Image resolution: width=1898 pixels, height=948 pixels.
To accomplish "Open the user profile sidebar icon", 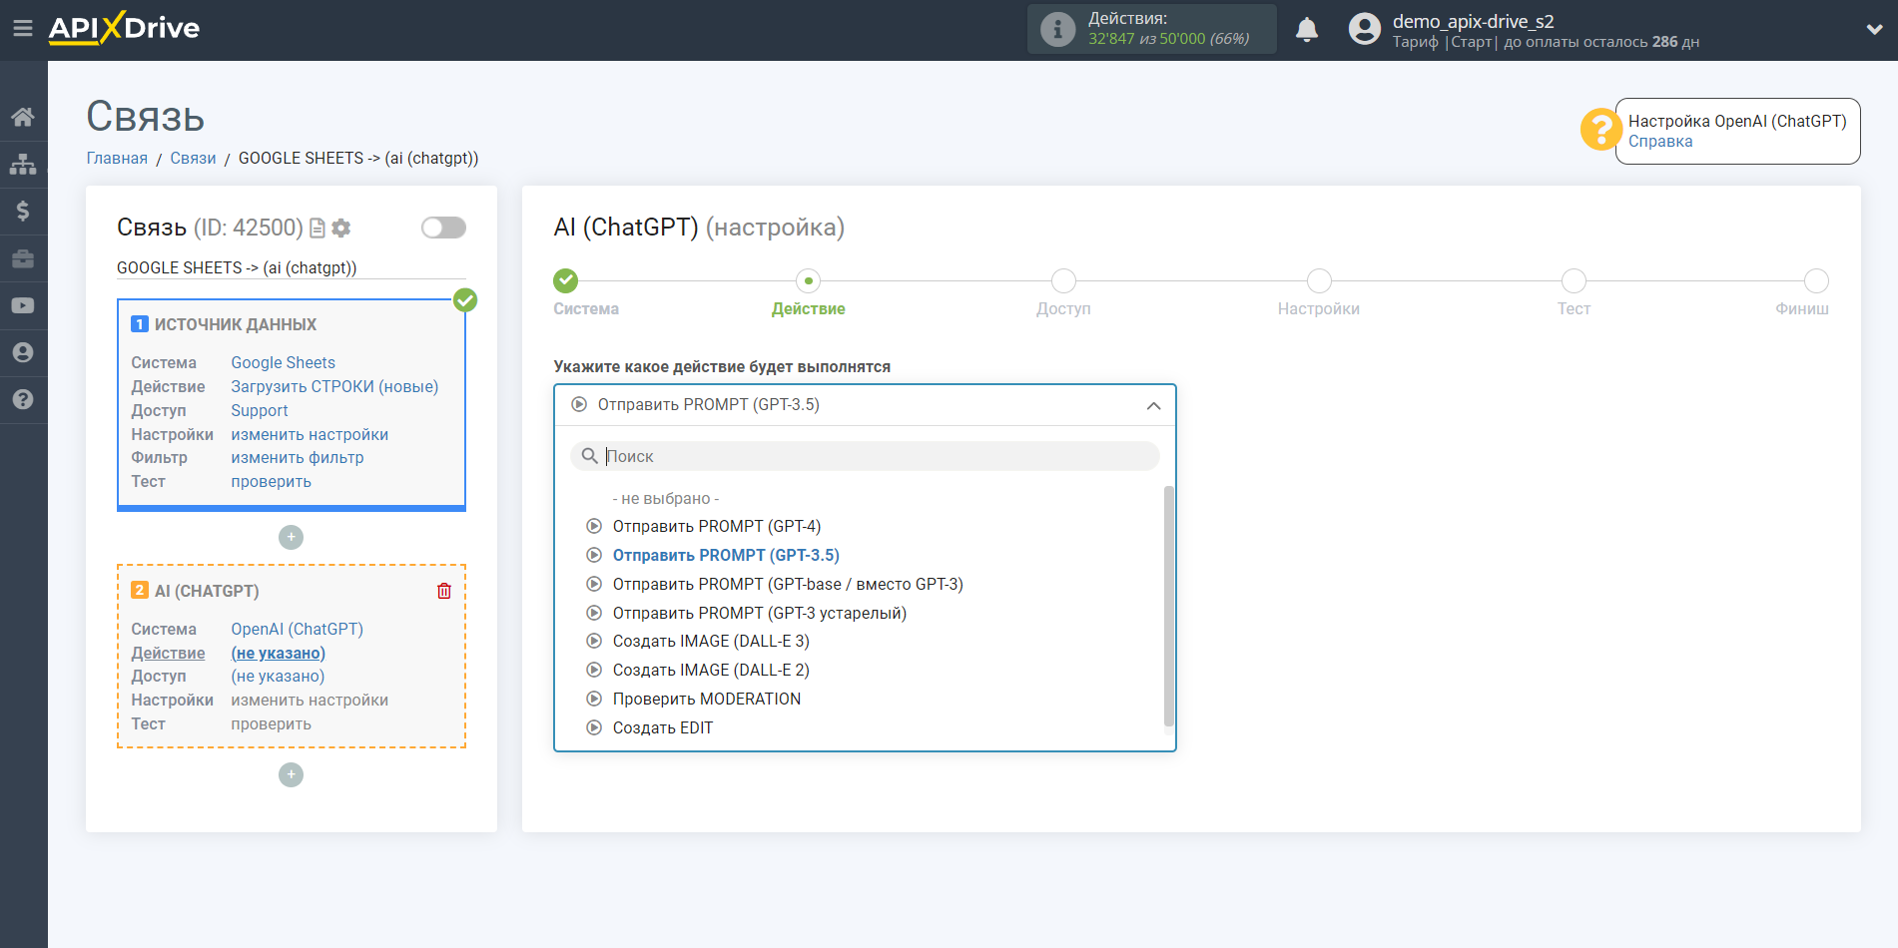I will coord(23,352).
